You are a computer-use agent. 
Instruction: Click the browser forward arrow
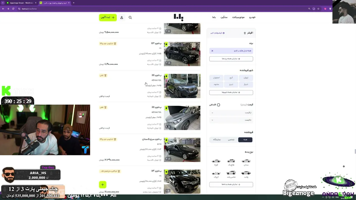(x=8, y=9)
